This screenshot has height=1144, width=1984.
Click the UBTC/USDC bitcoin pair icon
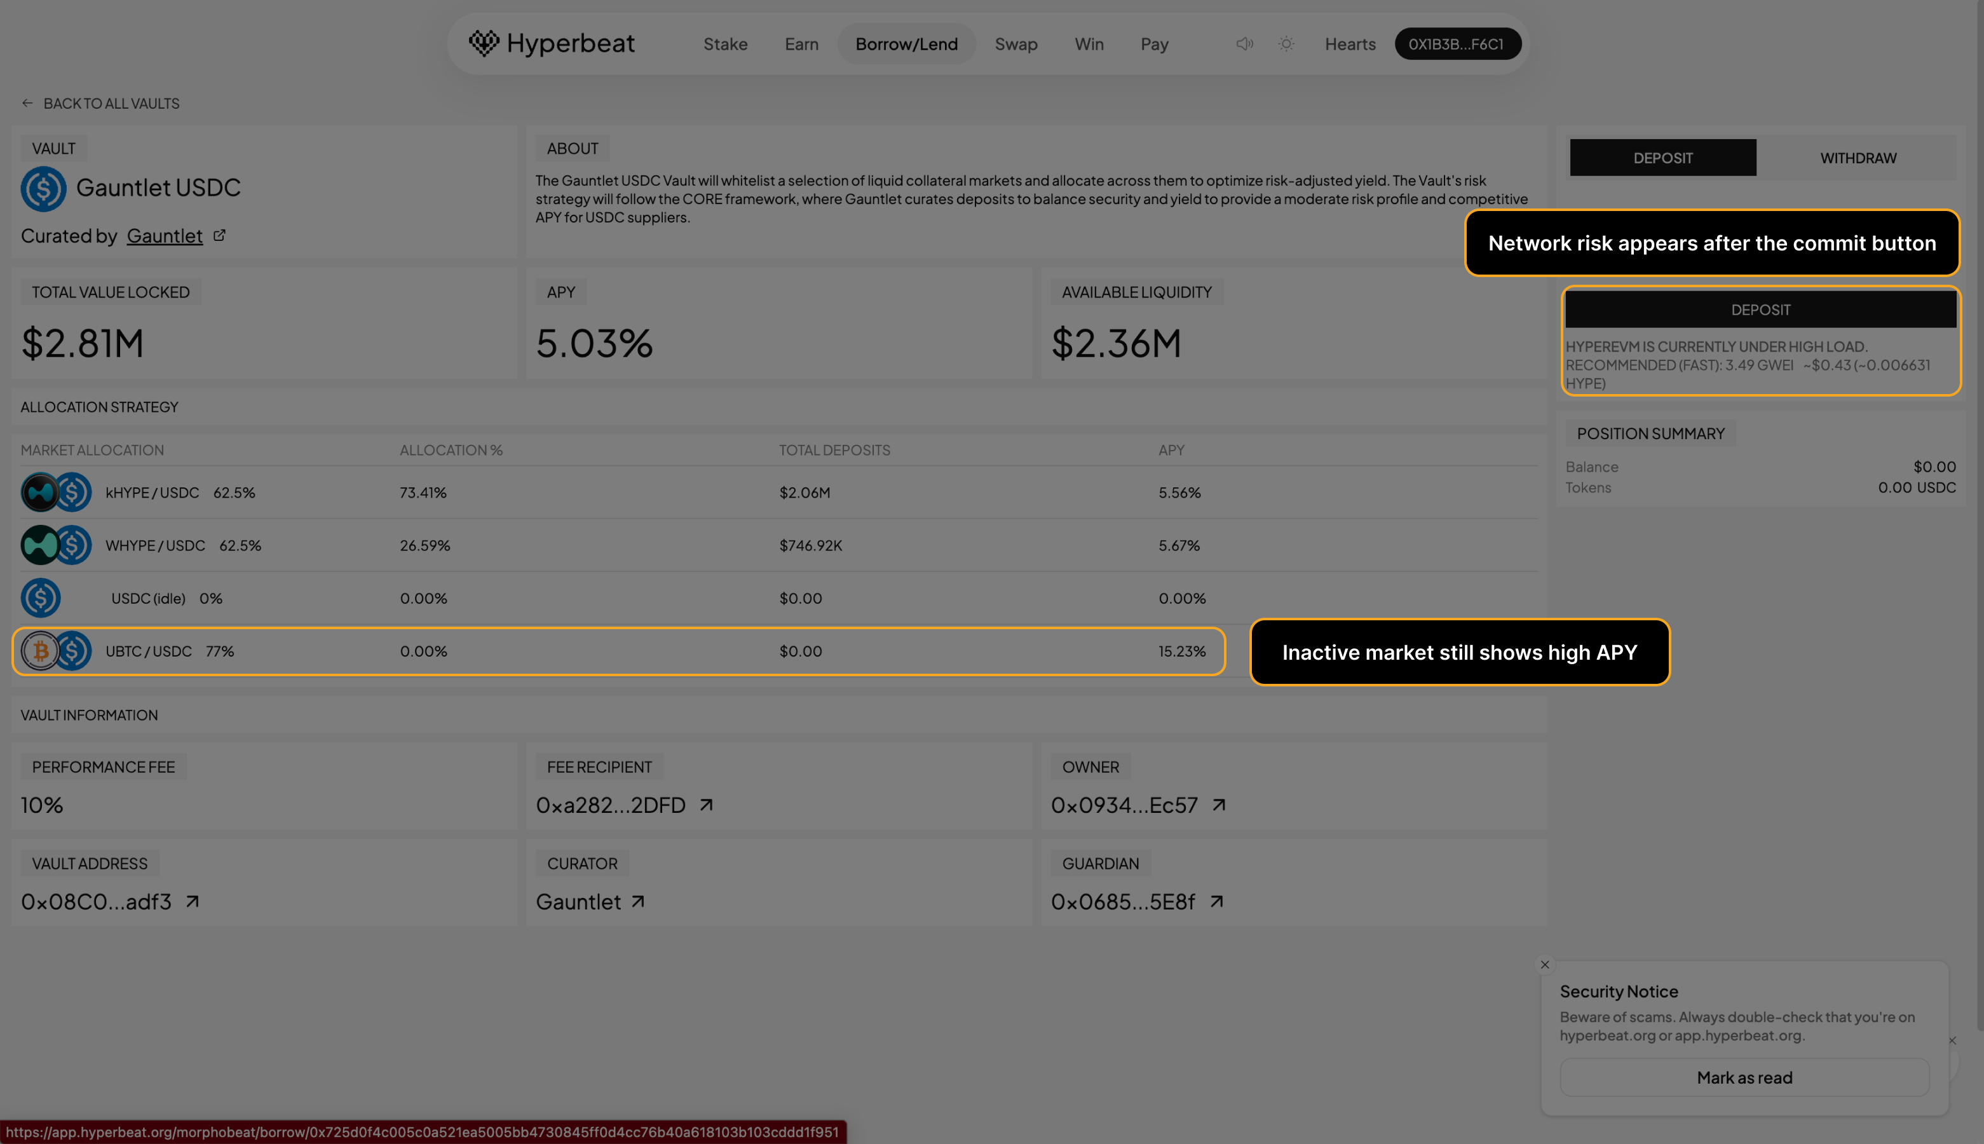point(56,651)
